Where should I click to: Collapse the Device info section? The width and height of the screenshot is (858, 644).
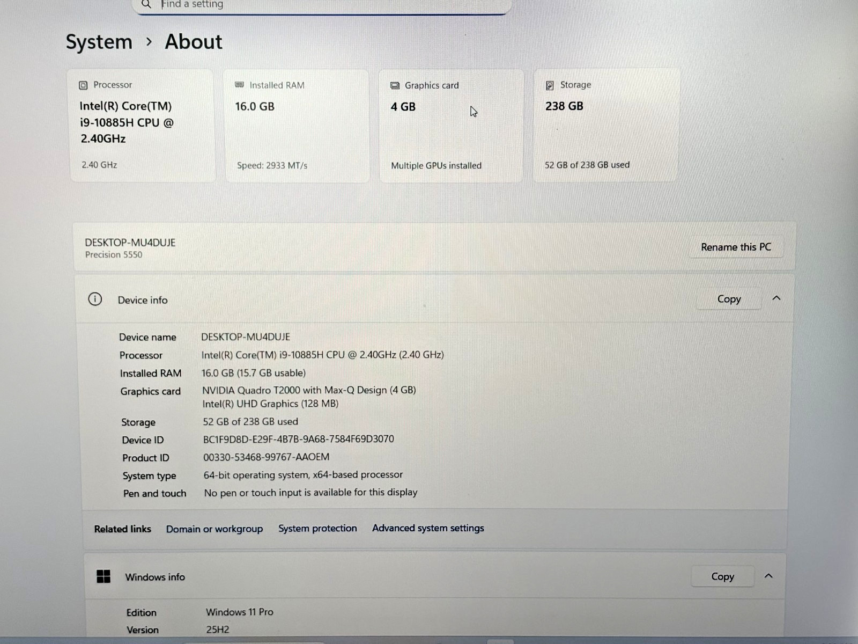pos(776,298)
